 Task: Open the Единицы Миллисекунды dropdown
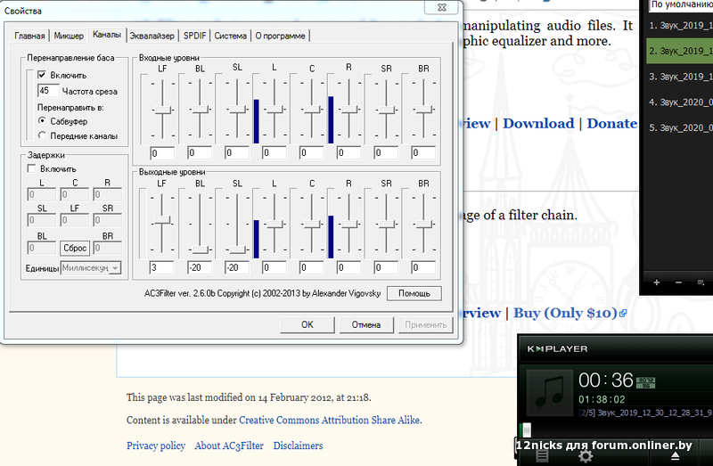pyautogui.click(x=91, y=268)
